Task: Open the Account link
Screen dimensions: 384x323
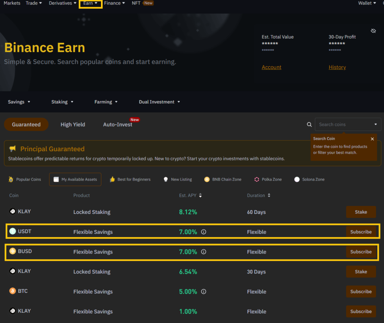Action: 272,67
